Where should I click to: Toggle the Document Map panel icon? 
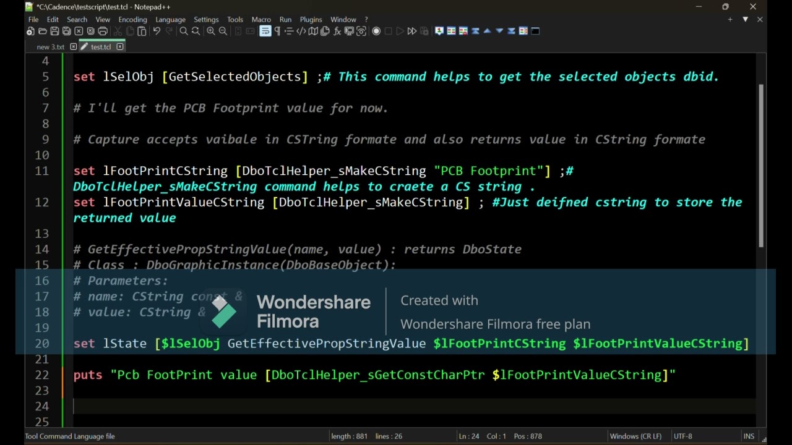tap(313, 31)
